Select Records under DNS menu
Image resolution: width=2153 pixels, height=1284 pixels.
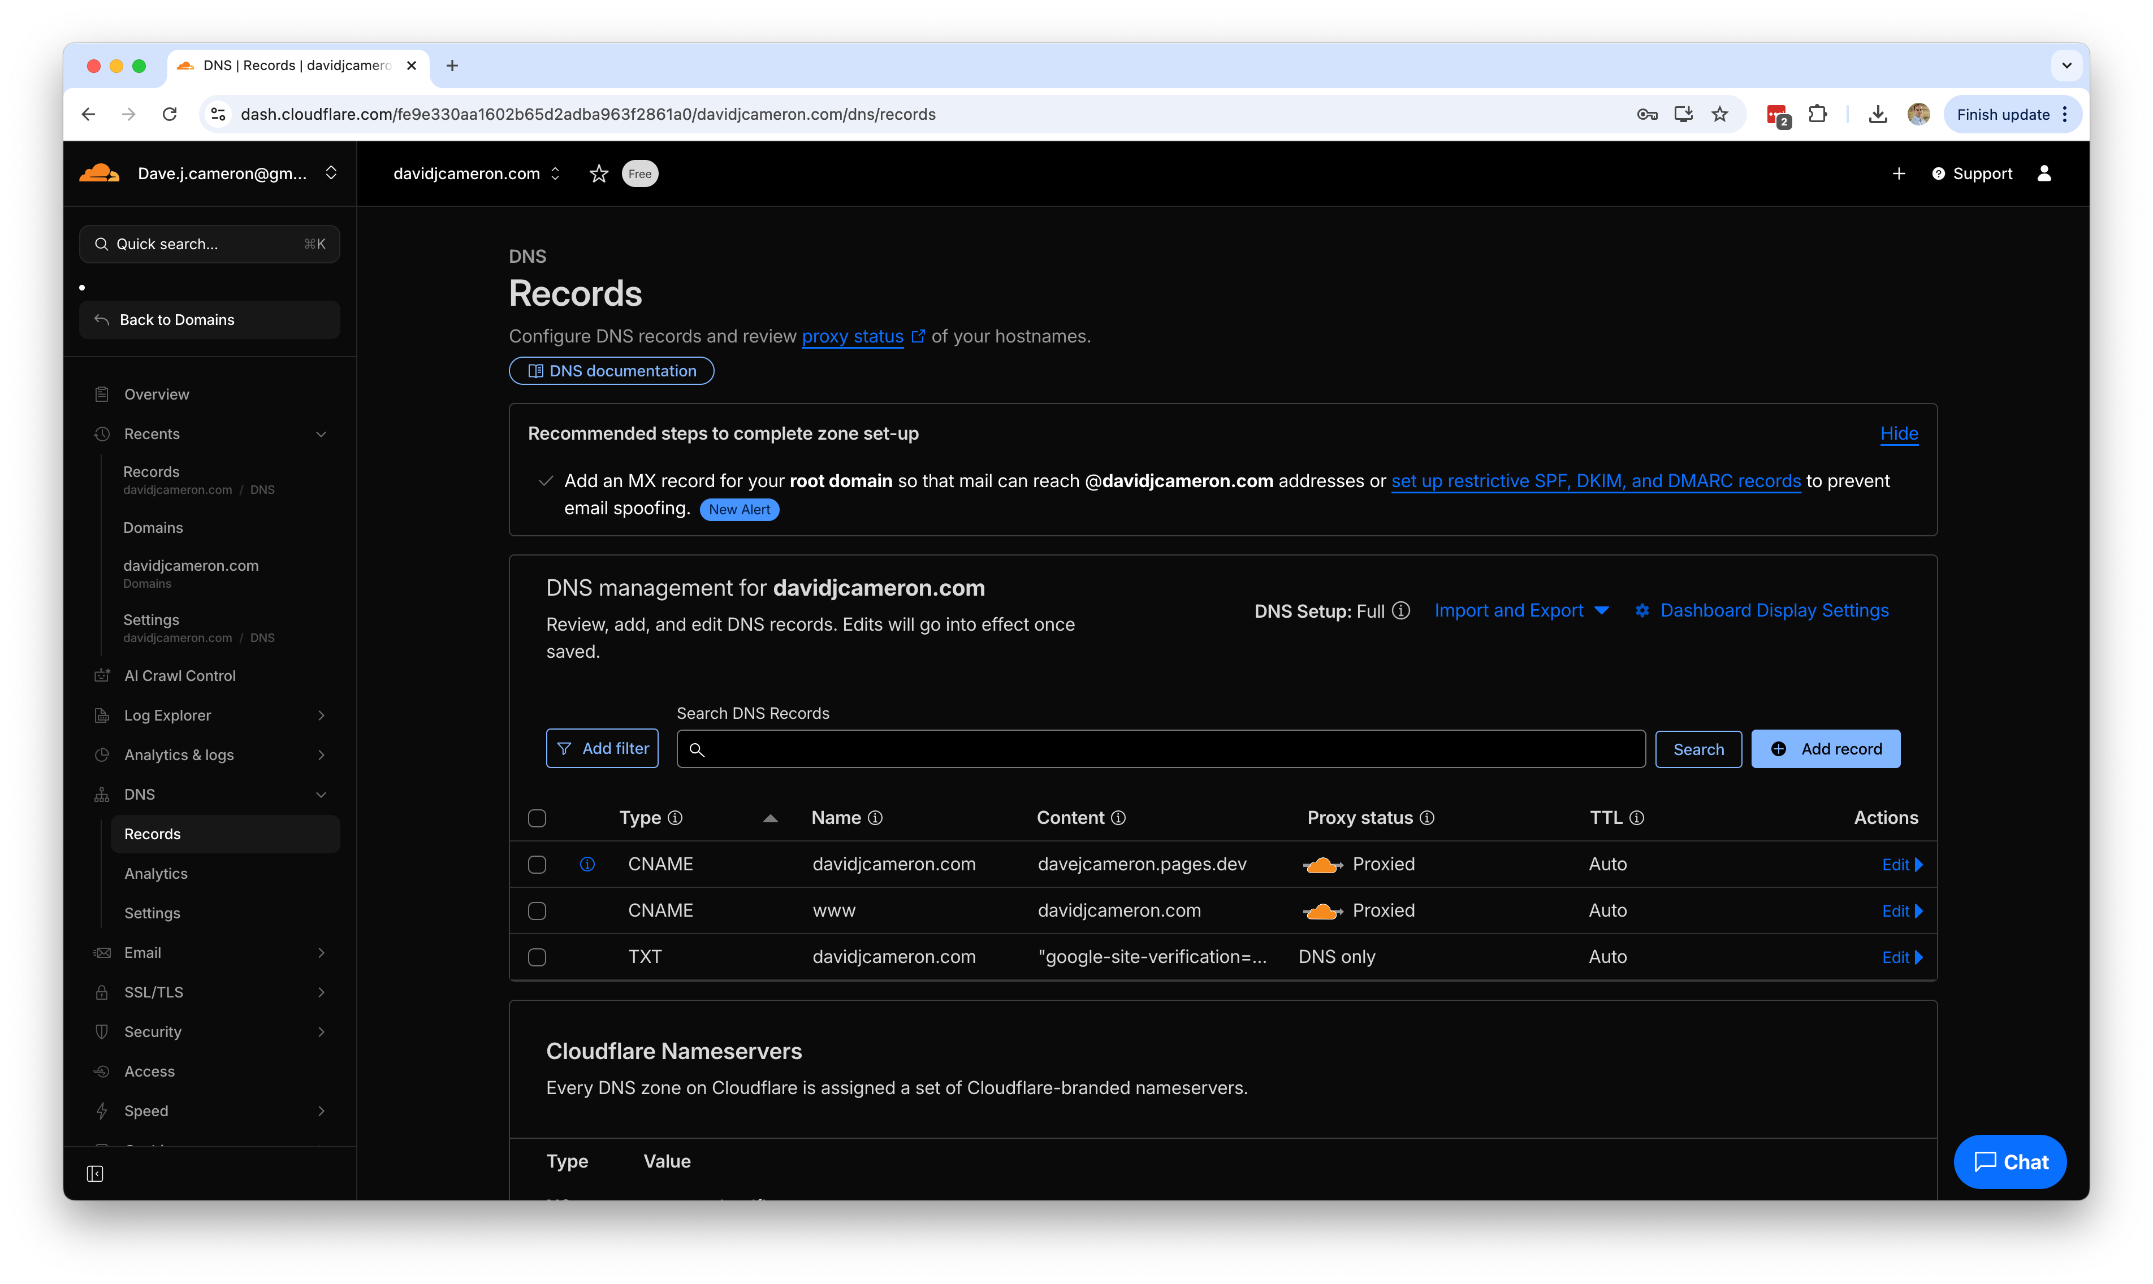click(x=152, y=833)
